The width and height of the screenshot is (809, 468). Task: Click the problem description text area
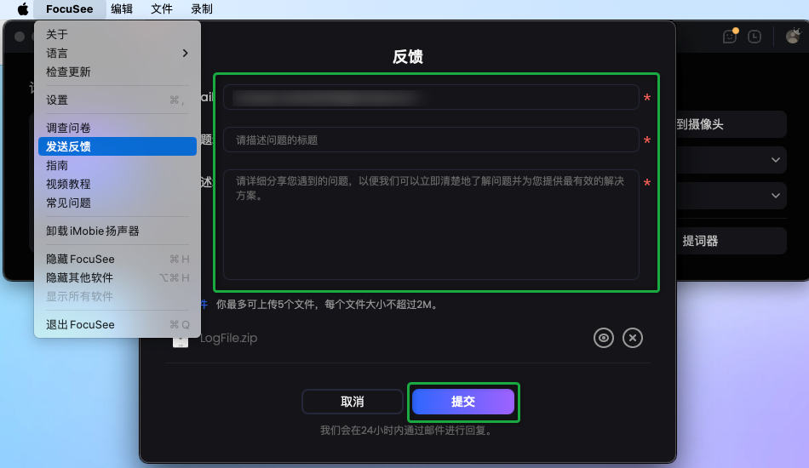click(431, 225)
